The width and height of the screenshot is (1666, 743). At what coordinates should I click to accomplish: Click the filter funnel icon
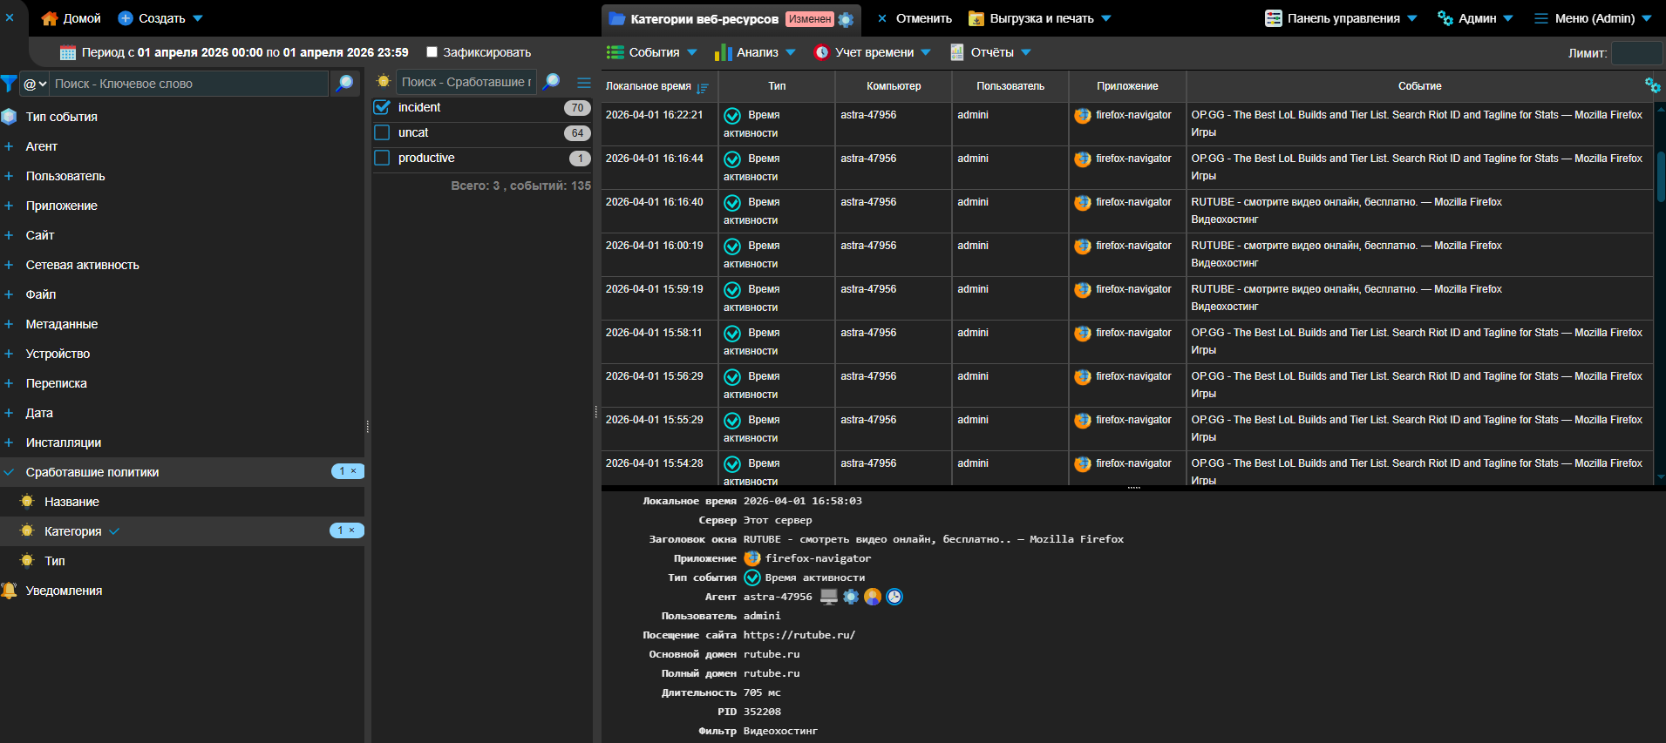click(9, 84)
